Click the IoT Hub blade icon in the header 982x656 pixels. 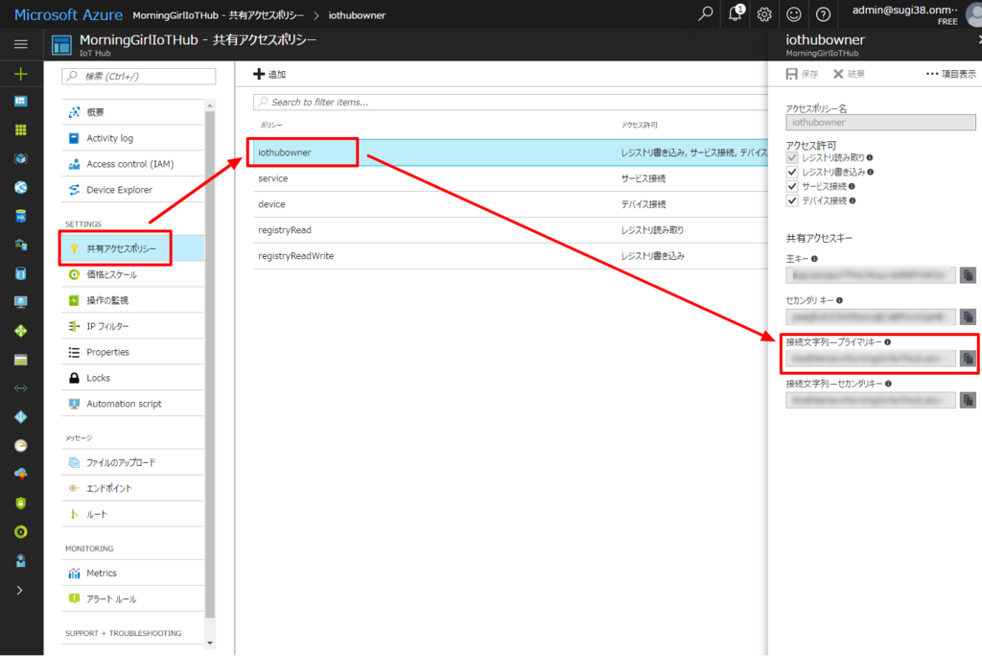point(61,44)
